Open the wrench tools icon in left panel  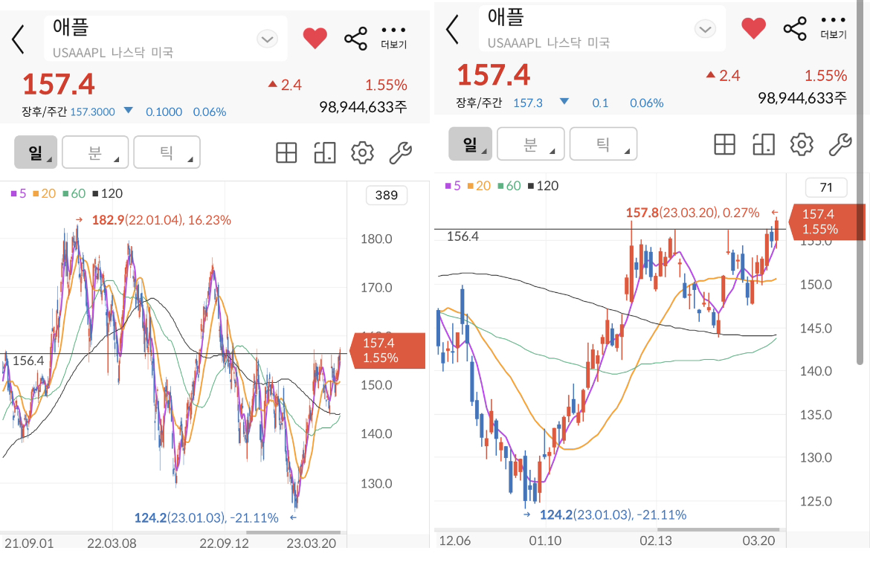coord(400,152)
